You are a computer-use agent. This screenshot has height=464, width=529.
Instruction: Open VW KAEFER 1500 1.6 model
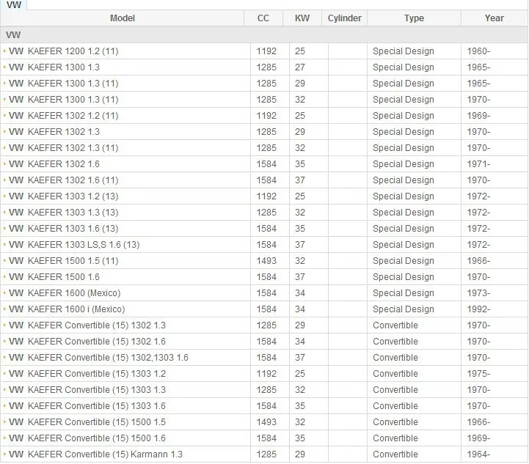[54, 277]
